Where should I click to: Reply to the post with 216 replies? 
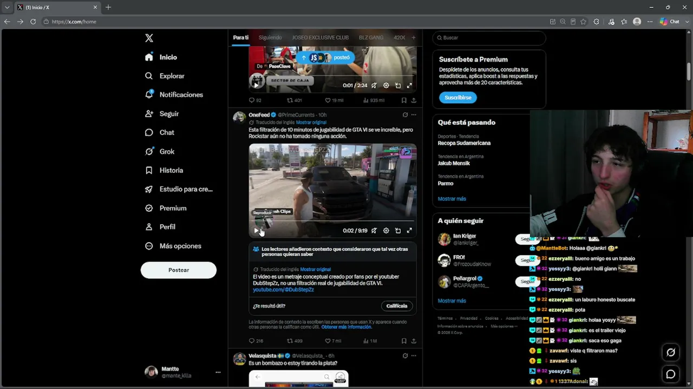tap(256, 341)
